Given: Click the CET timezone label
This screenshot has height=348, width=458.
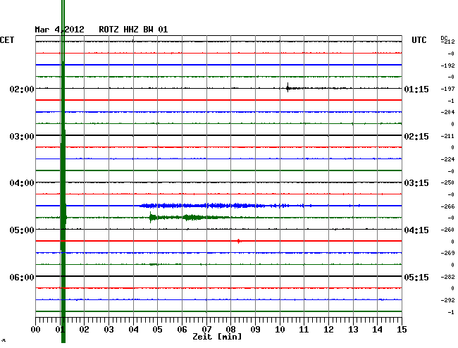Looking at the screenshot, I should (7, 40).
